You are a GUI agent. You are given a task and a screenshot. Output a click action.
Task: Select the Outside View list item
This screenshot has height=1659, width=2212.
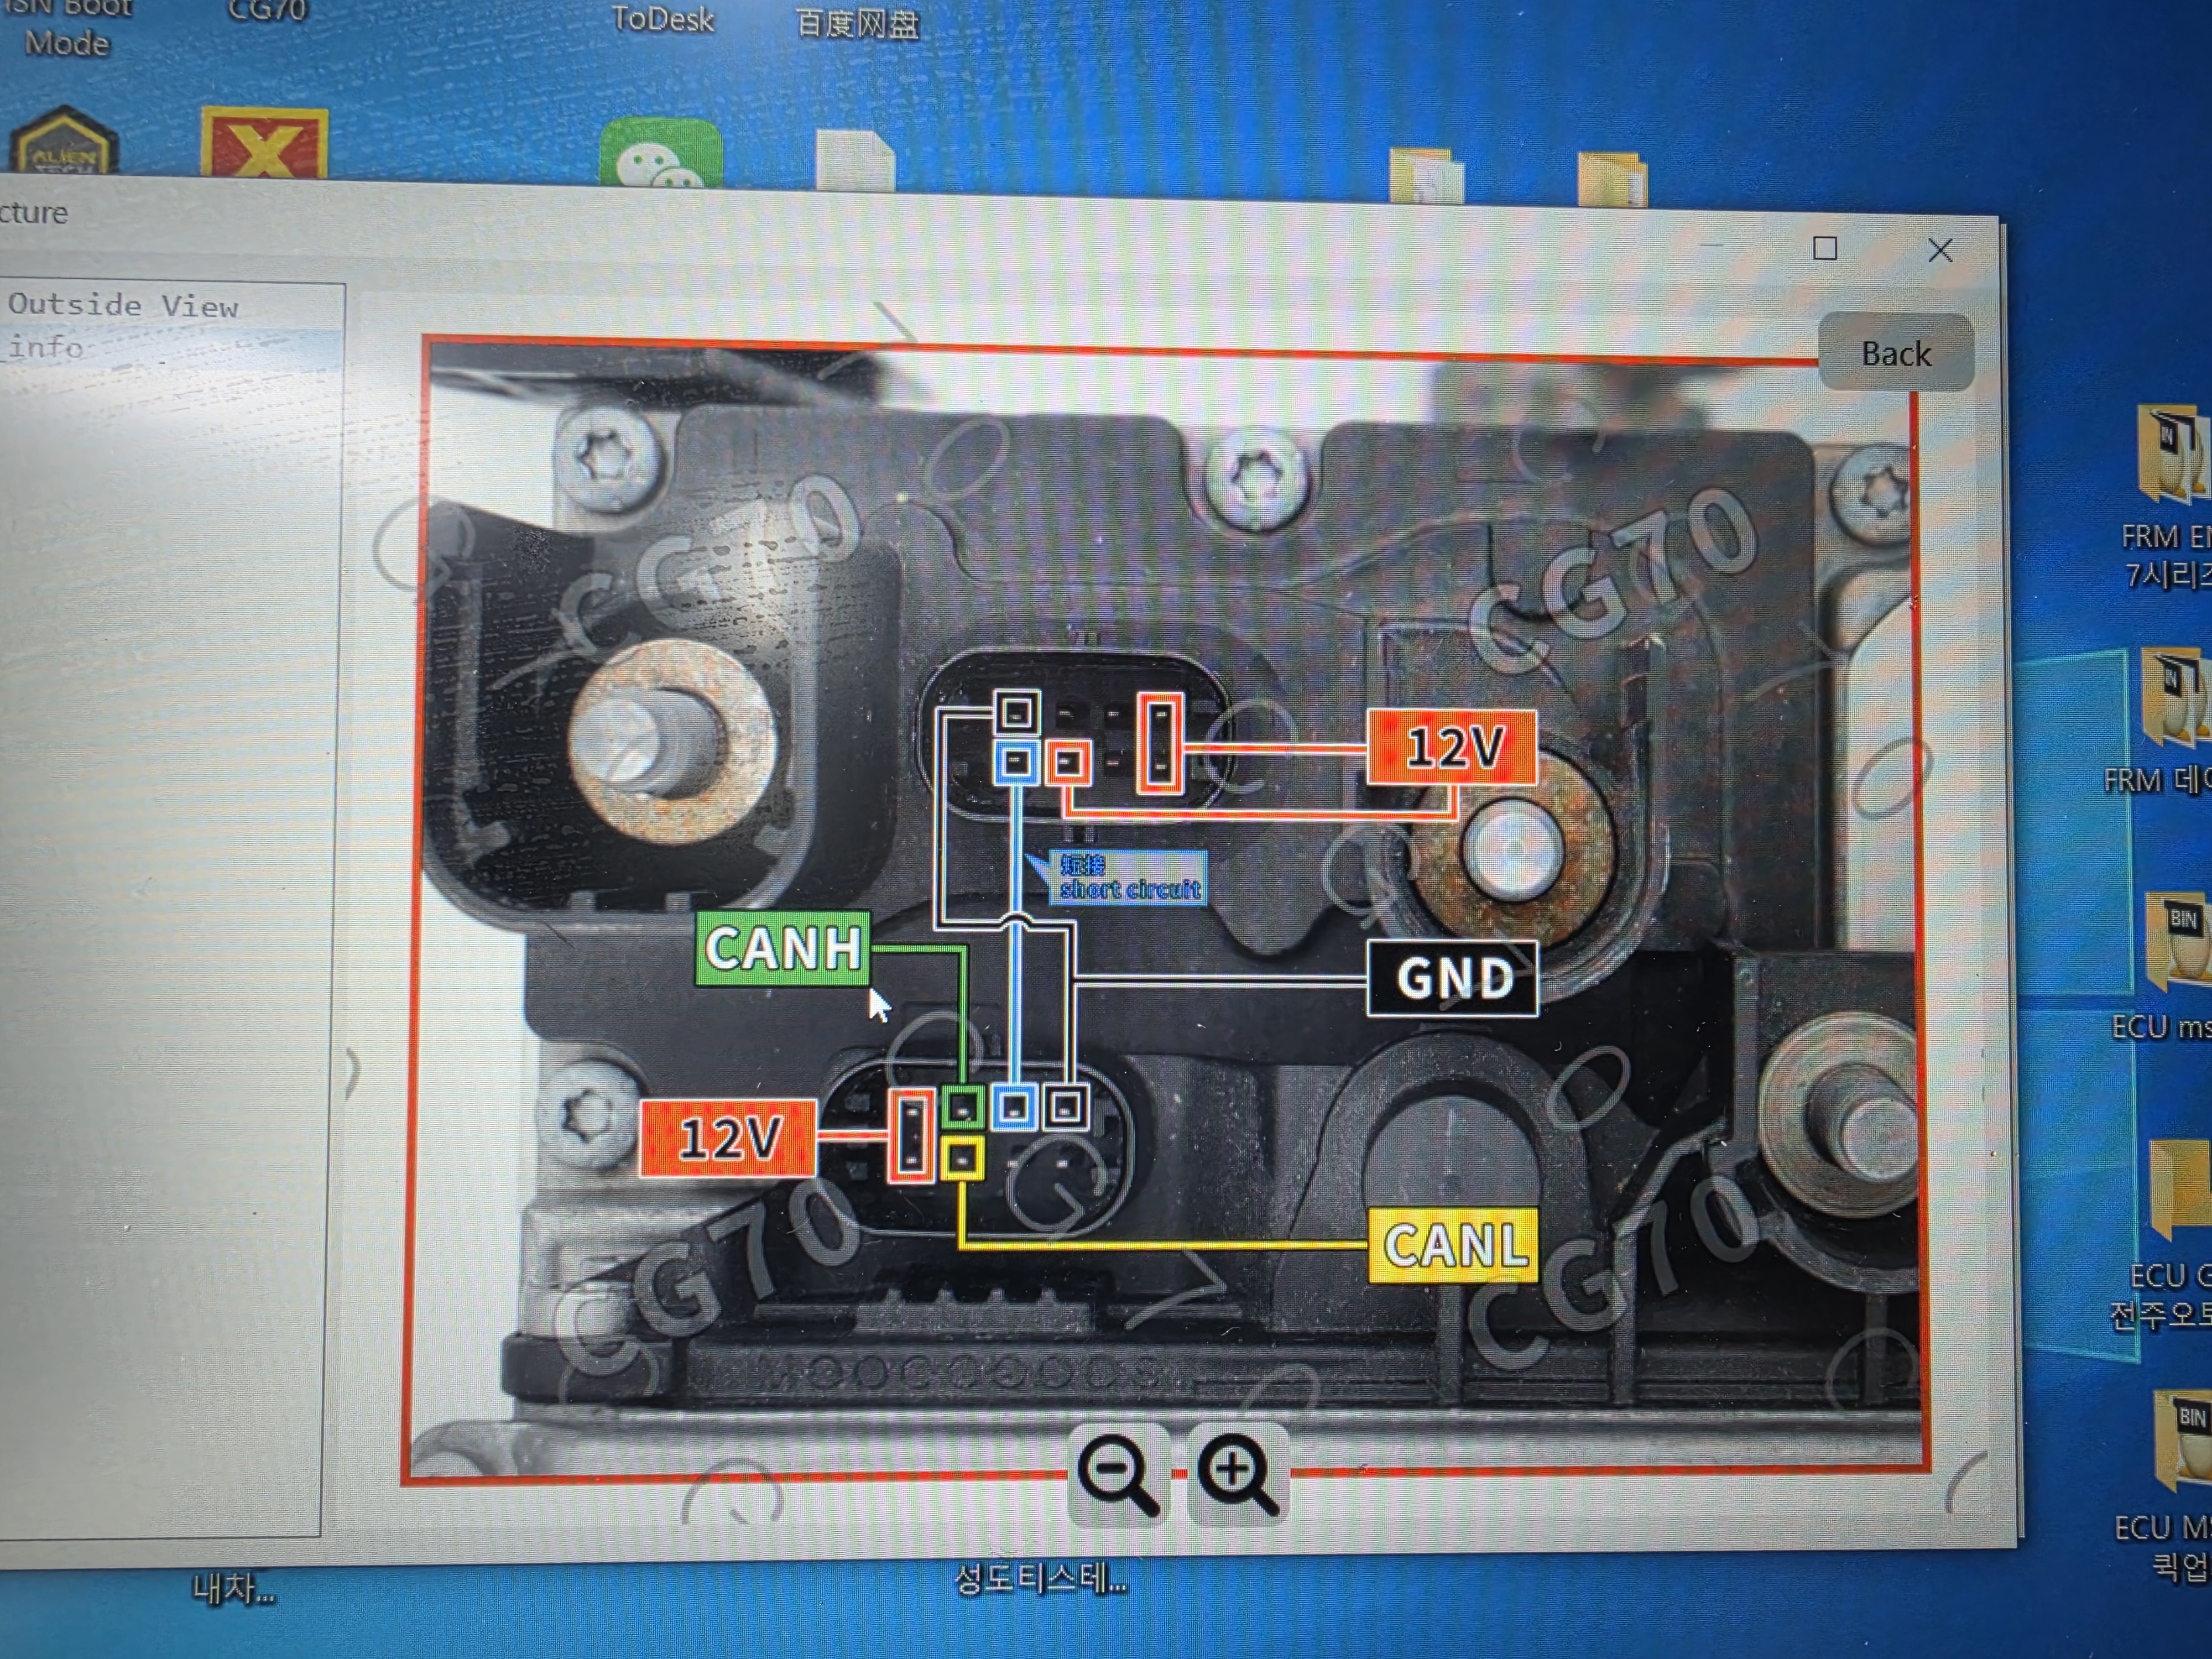pyautogui.click(x=123, y=305)
